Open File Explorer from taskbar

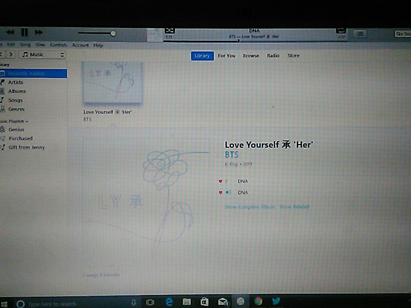tap(187, 302)
